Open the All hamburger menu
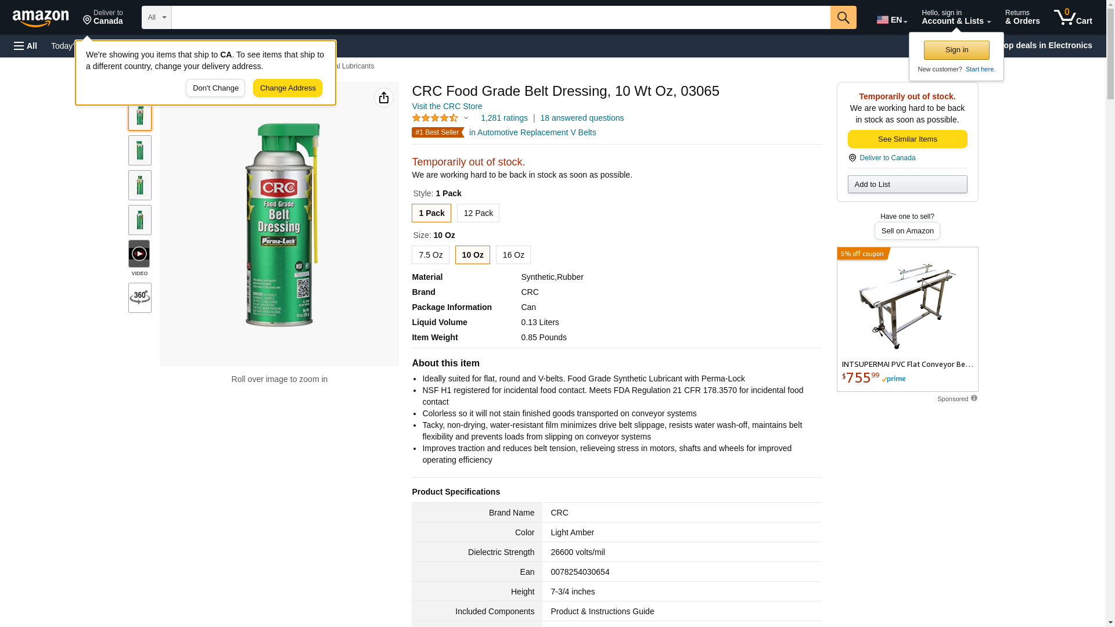This screenshot has height=627, width=1115. [26, 46]
